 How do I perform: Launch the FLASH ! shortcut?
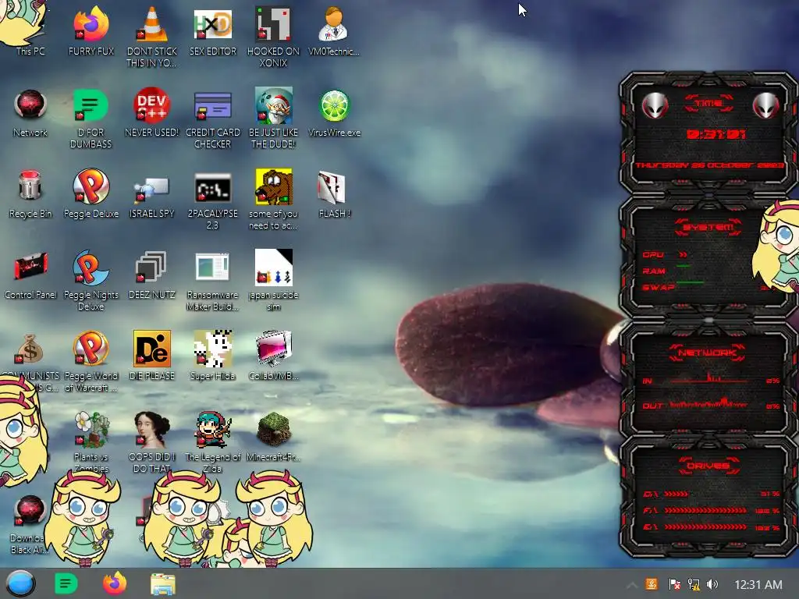334,194
